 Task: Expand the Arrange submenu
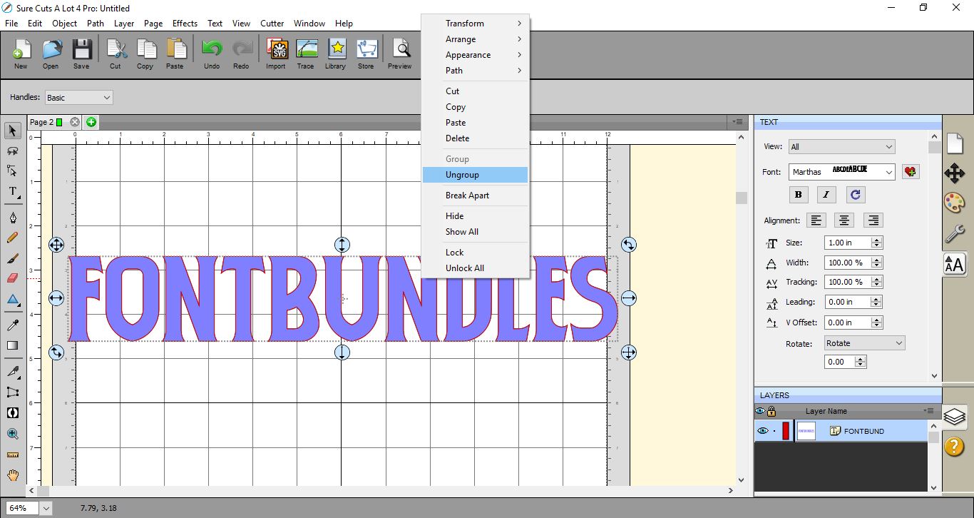pos(475,39)
